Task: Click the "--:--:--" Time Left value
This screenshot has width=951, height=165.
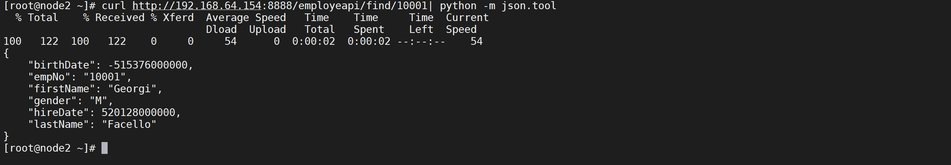Action: [421, 41]
